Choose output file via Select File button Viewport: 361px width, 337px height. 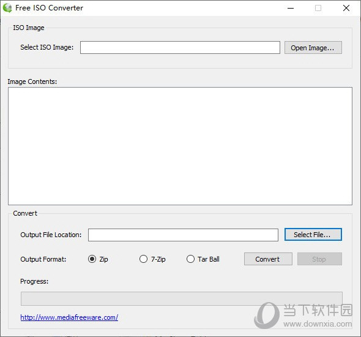coord(313,235)
